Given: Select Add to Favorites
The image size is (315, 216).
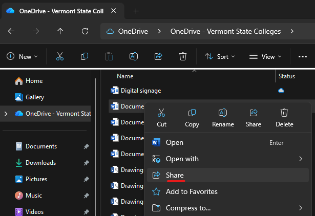Looking at the screenshot, I should [228, 191].
